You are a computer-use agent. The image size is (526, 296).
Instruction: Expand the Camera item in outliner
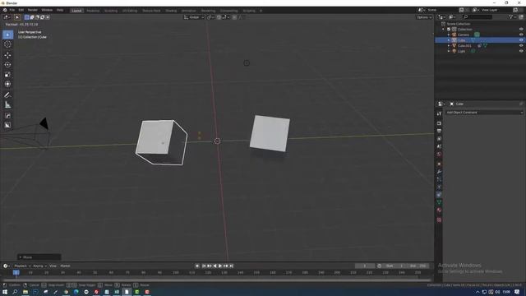pyautogui.click(x=449, y=35)
